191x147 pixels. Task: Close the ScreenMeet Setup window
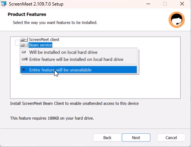(182, 4)
